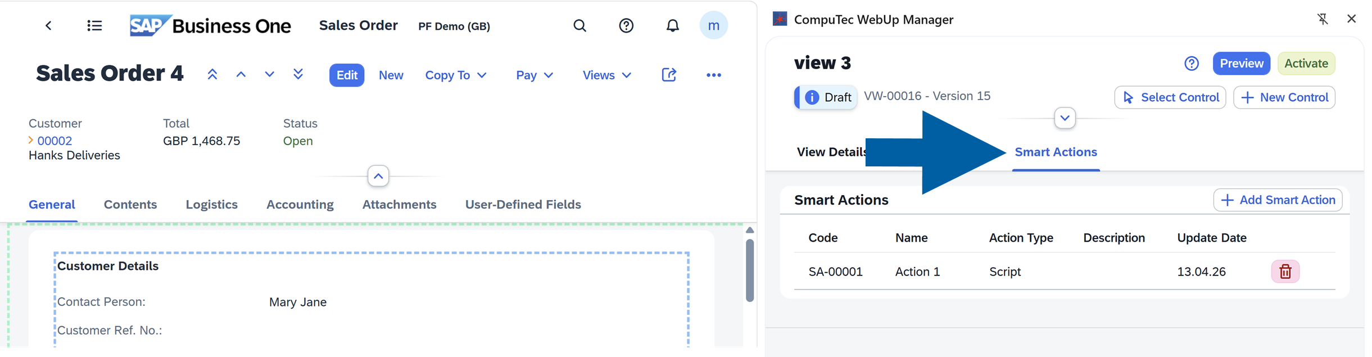Open the help question mark icon
Viewport: 1372px width, 357px height.
coord(626,26)
